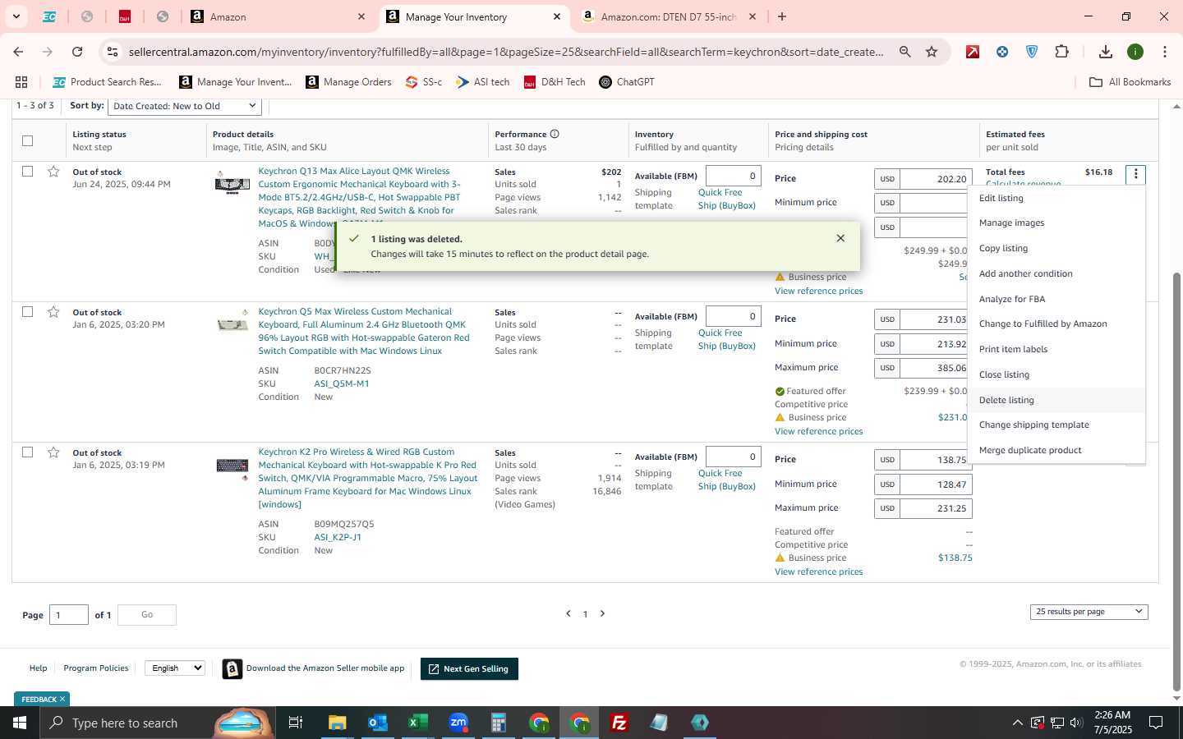Open the three-dot actions menu for Keychron Q13
Image resolution: width=1183 pixels, height=739 pixels.
click(1135, 174)
